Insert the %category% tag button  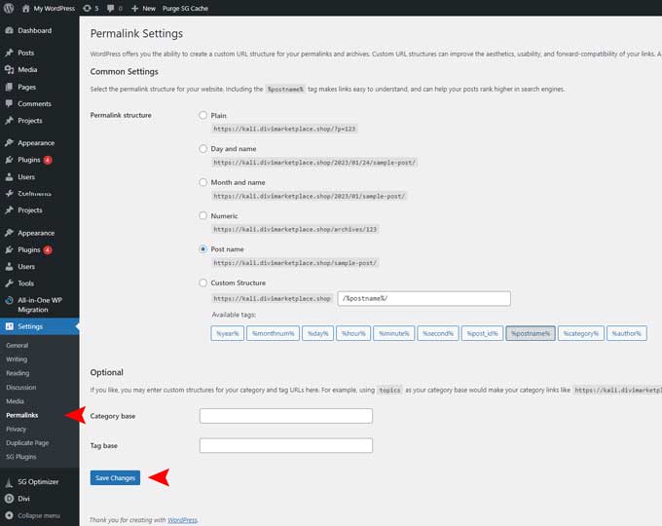coord(581,333)
